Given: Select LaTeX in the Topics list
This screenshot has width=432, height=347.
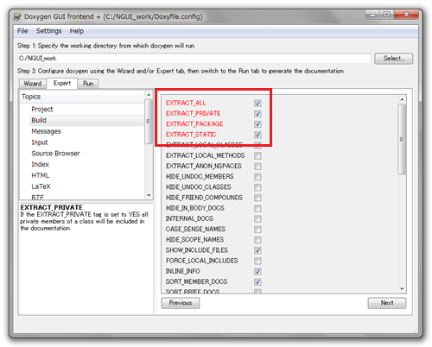Looking at the screenshot, I should 41,186.
